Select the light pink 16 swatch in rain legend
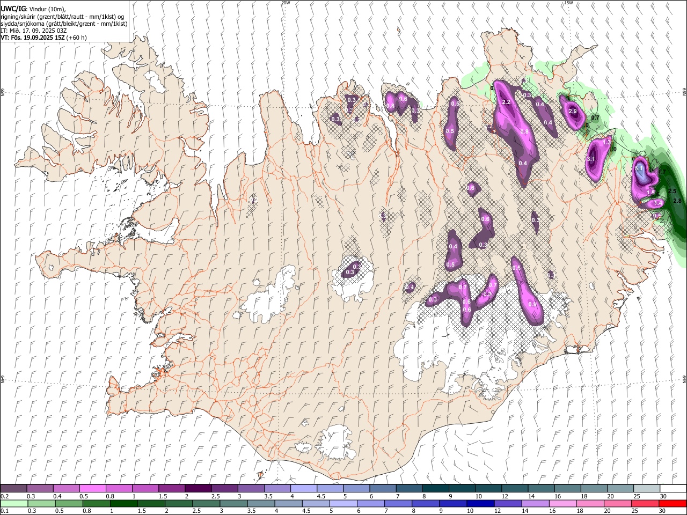Screen dimensions: 687x515 coord(562,503)
